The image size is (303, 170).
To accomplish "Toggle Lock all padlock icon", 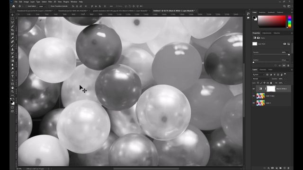I will click(x=271, y=83).
